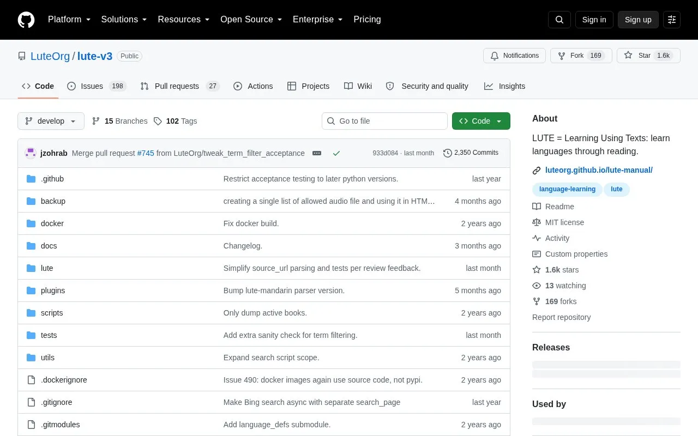
Task: Open the .gitmodules file
Action: [60, 425]
